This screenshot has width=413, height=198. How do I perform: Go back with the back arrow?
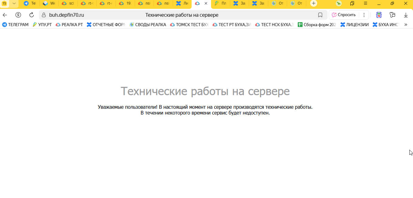tap(5, 15)
